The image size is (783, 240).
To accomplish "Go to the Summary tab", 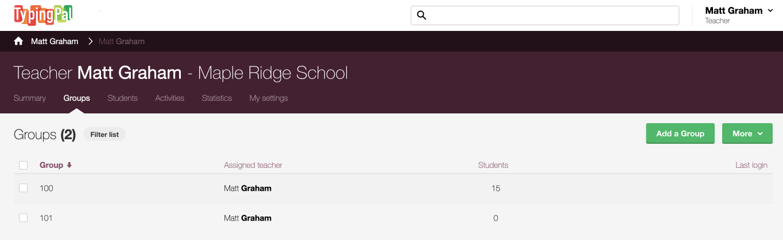I will [x=30, y=98].
